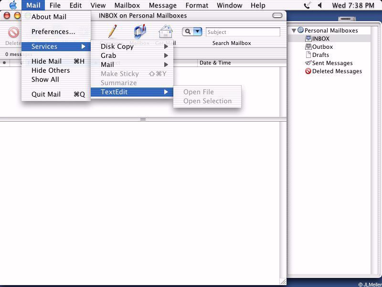Click the read-status dot column header
The image size is (382, 287).
(x=4, y=63)
